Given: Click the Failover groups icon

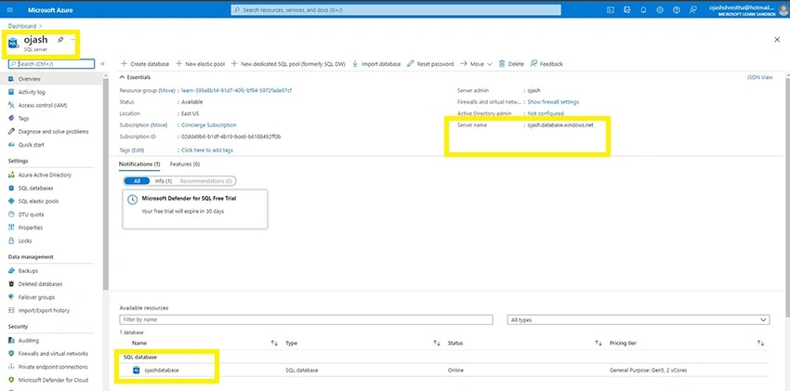Looking at the screenshot, I should 11,297.
